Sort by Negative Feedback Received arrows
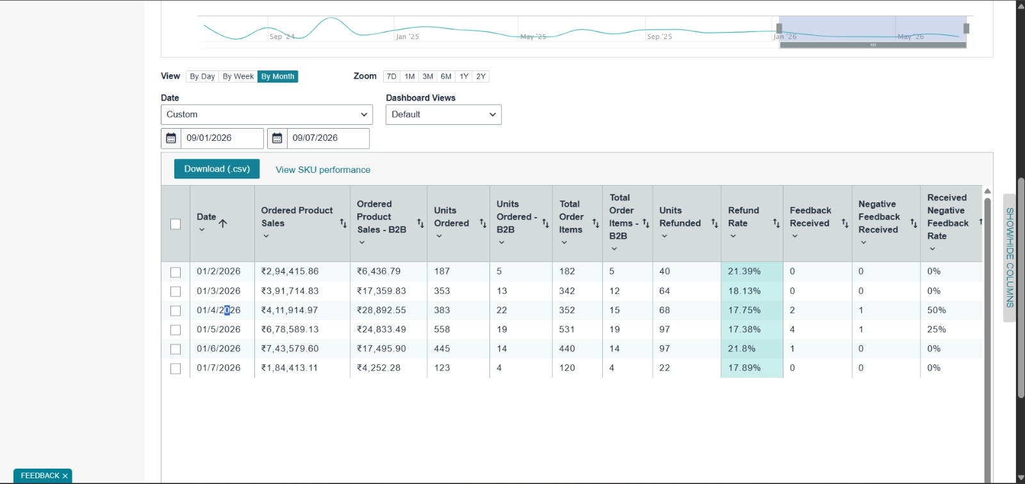This screenshot has height=484, width=1025. coord(914,223)
